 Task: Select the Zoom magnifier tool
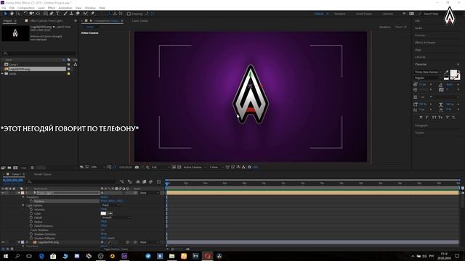[x=17, y=14]
